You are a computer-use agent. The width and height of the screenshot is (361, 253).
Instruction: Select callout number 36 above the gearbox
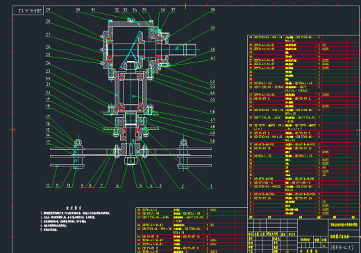163,10
